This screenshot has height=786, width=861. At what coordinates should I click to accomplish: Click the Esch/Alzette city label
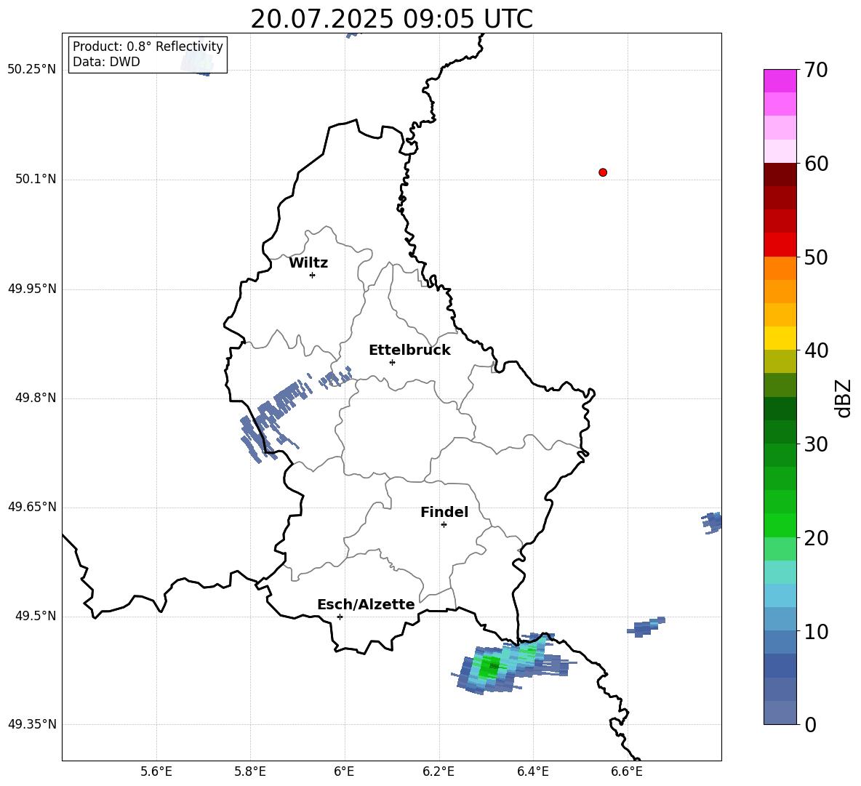coord(366,604)
